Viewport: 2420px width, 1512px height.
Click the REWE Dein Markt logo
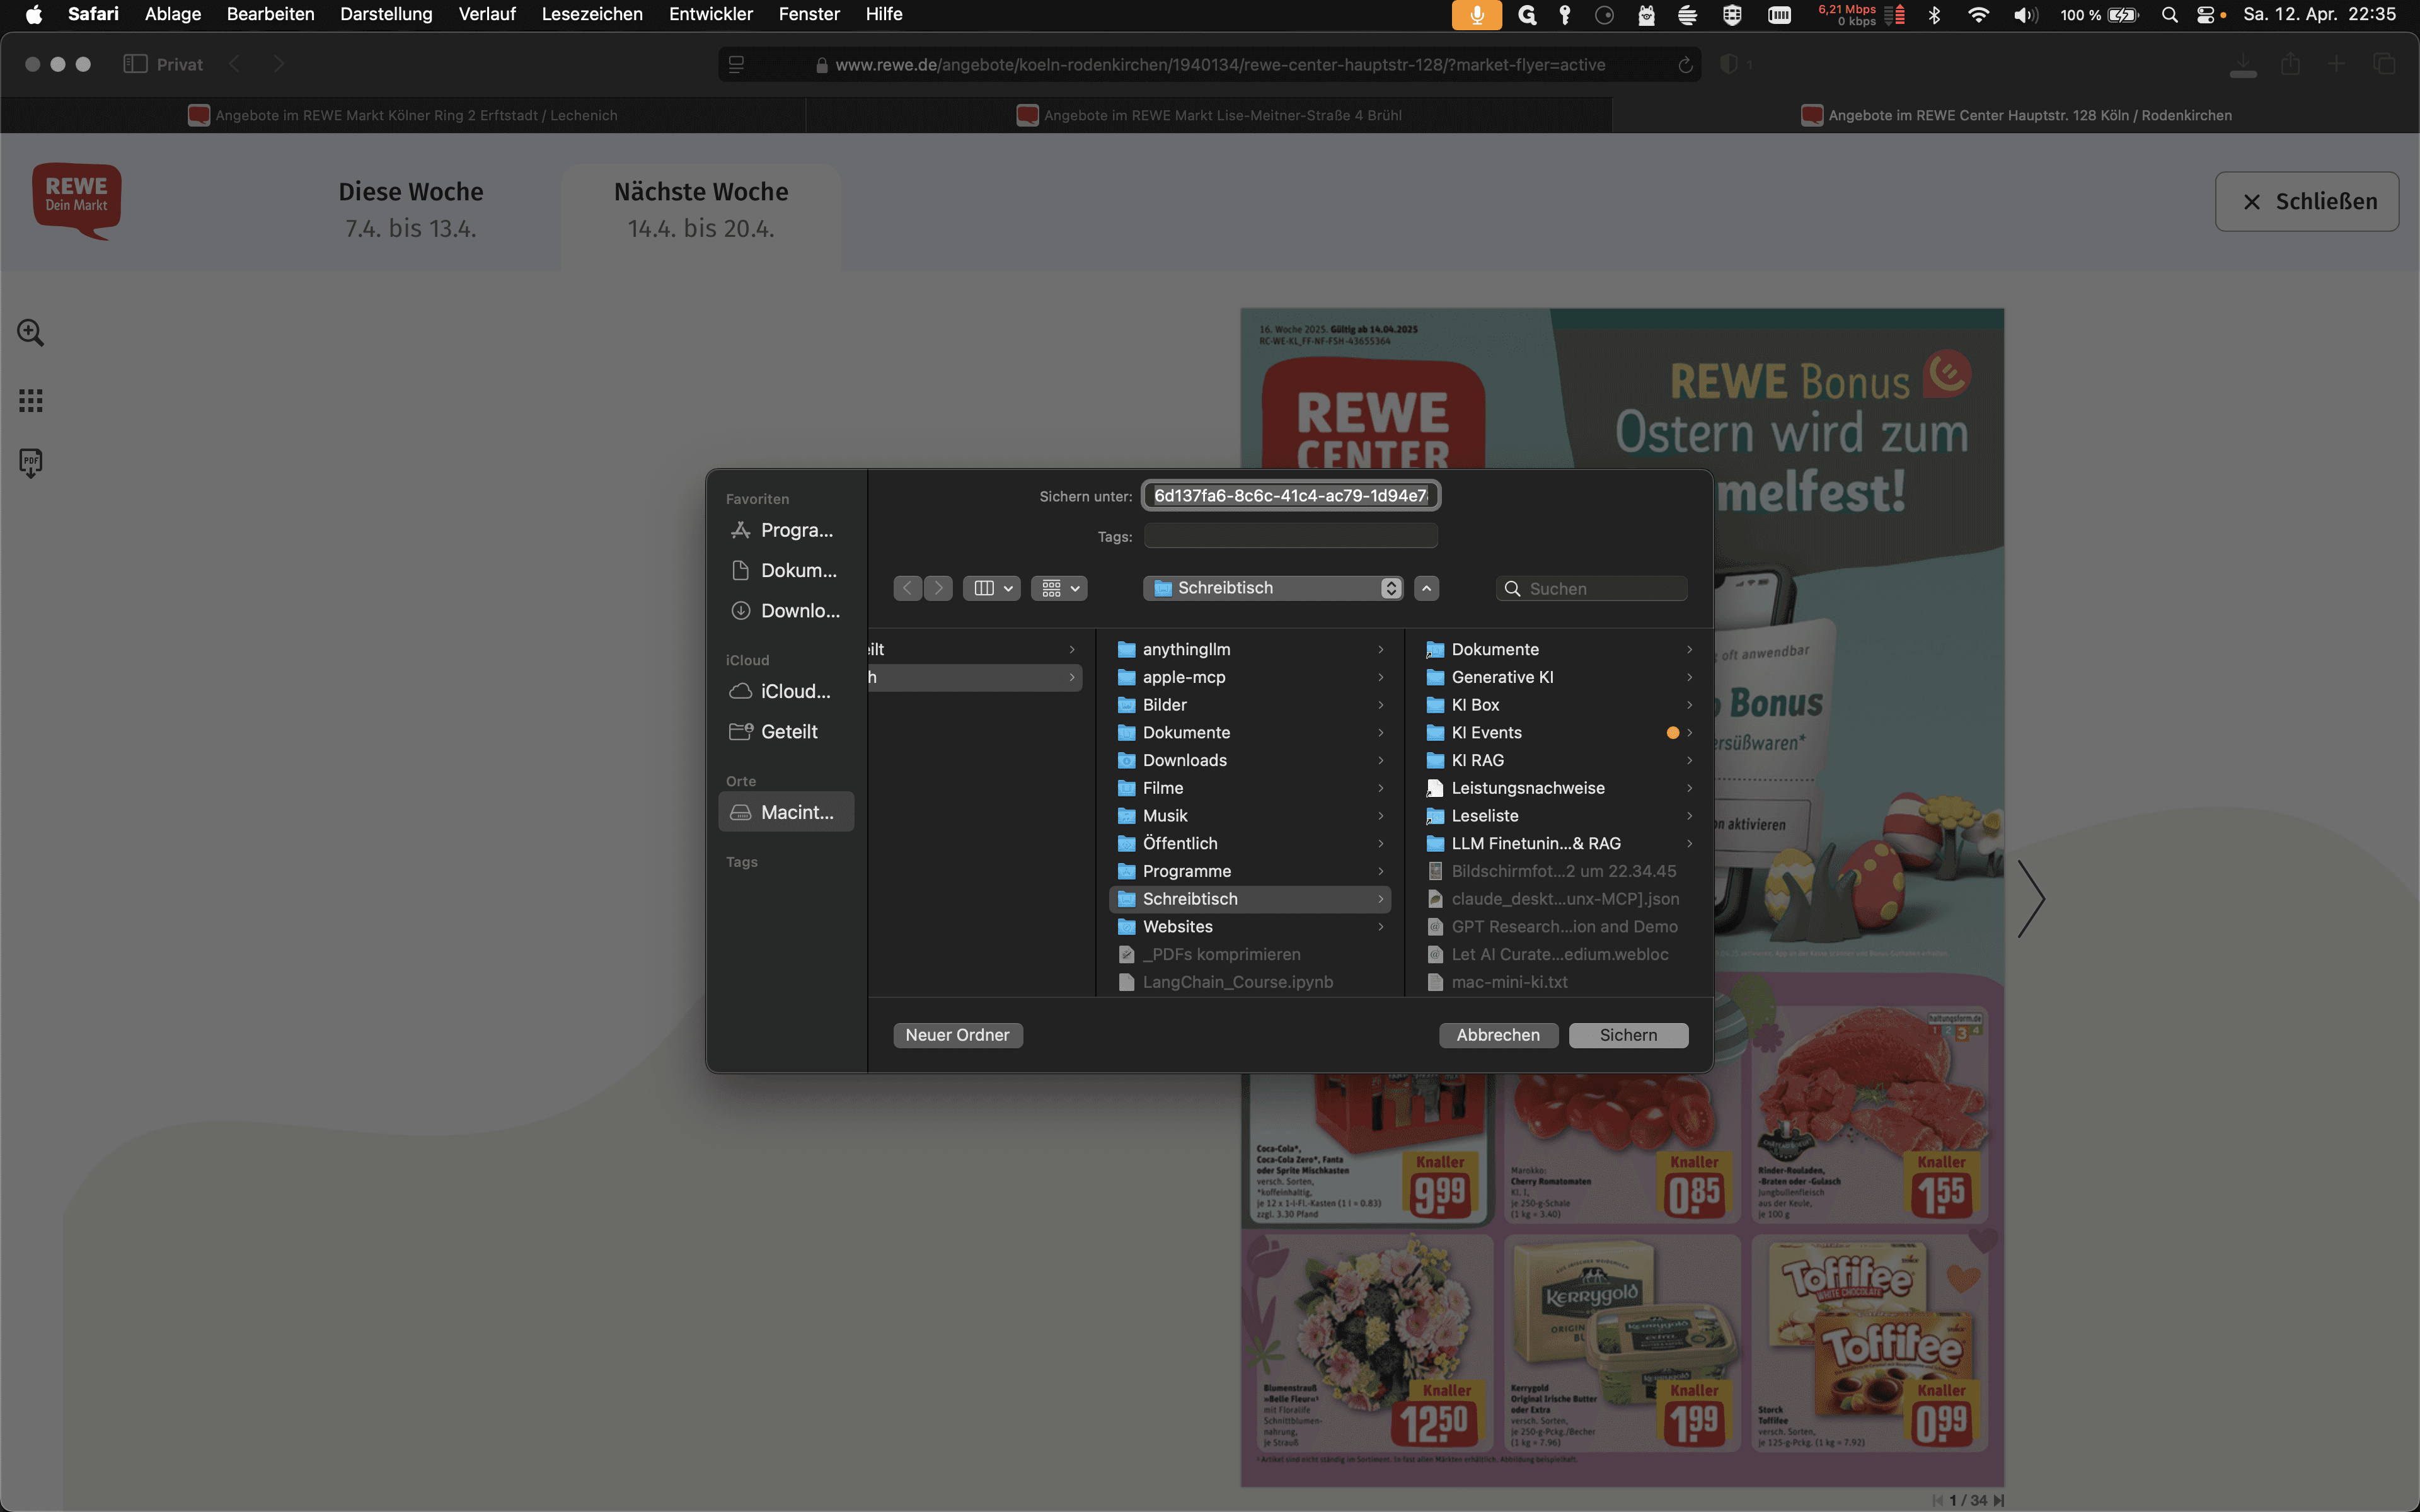tap(77, 201)
